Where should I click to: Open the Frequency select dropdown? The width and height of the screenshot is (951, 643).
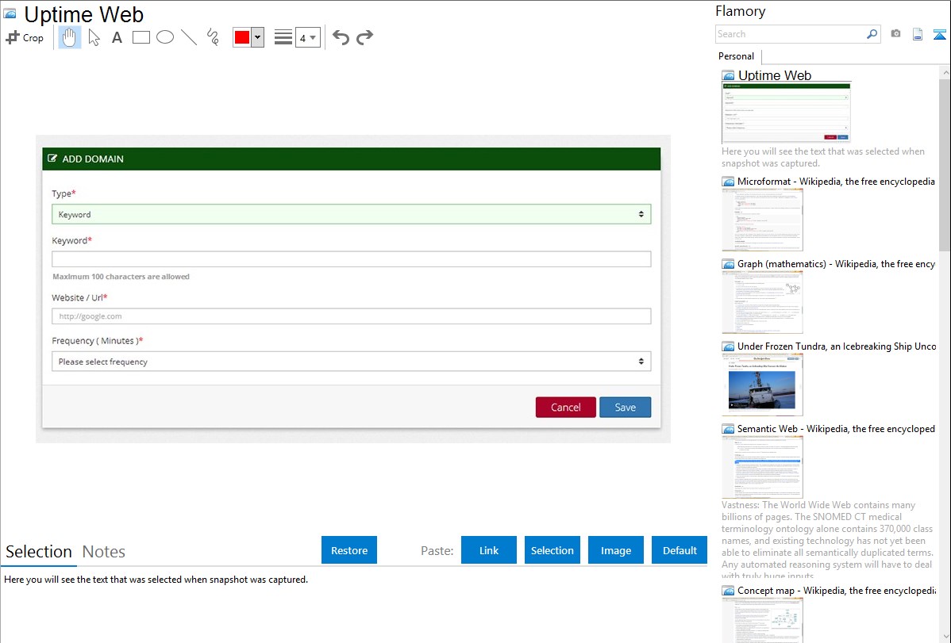(x=351, y=362)
